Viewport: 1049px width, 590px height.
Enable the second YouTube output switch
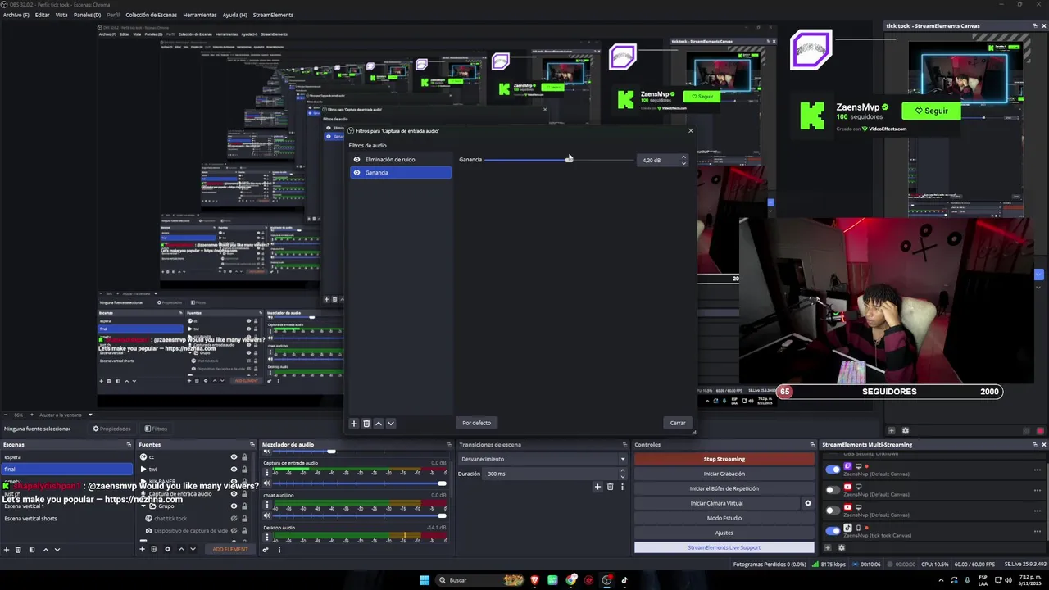[x=833, y=510]
